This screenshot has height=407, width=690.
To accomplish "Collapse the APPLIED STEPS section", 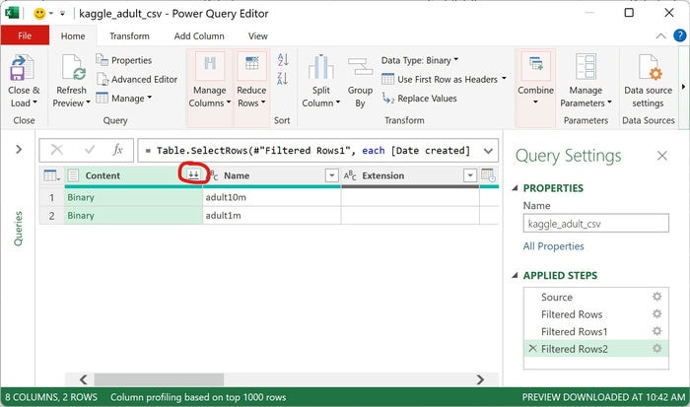I will pyautogui.click(x=515, y=276).
